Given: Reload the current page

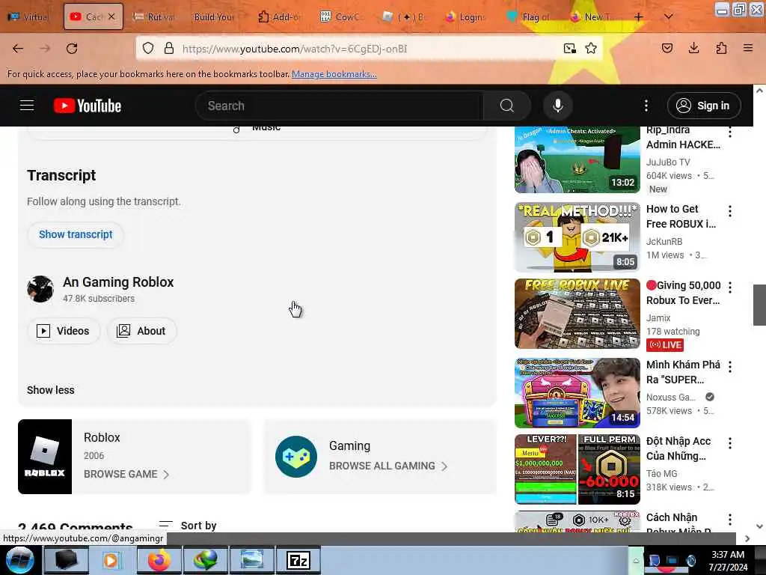Looking at the screenshot, I should (x=72, y=49).
